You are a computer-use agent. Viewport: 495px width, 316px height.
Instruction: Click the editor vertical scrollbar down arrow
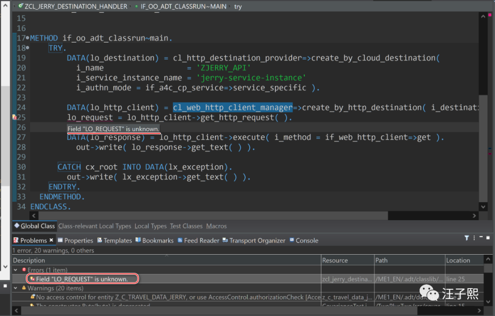click(483, 207)
